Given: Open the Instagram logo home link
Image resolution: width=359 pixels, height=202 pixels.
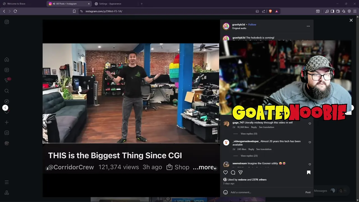Looking at the screenshot, I should coord(7,22).
